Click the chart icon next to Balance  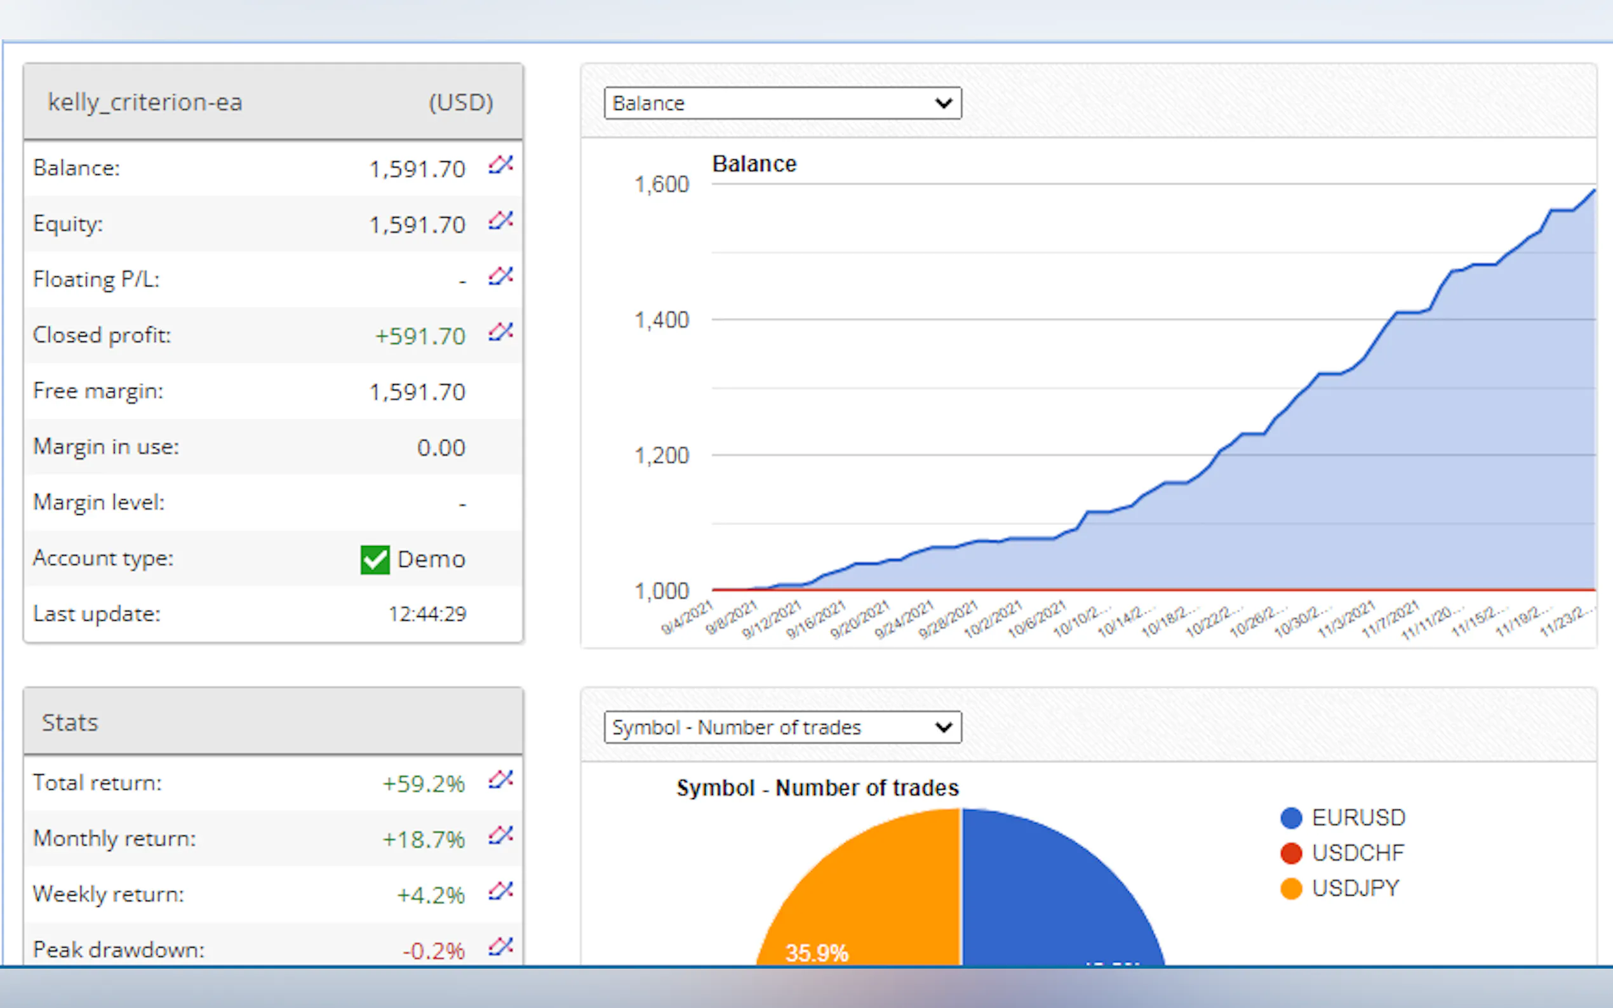pyautogui.click(x=500, y=164)
